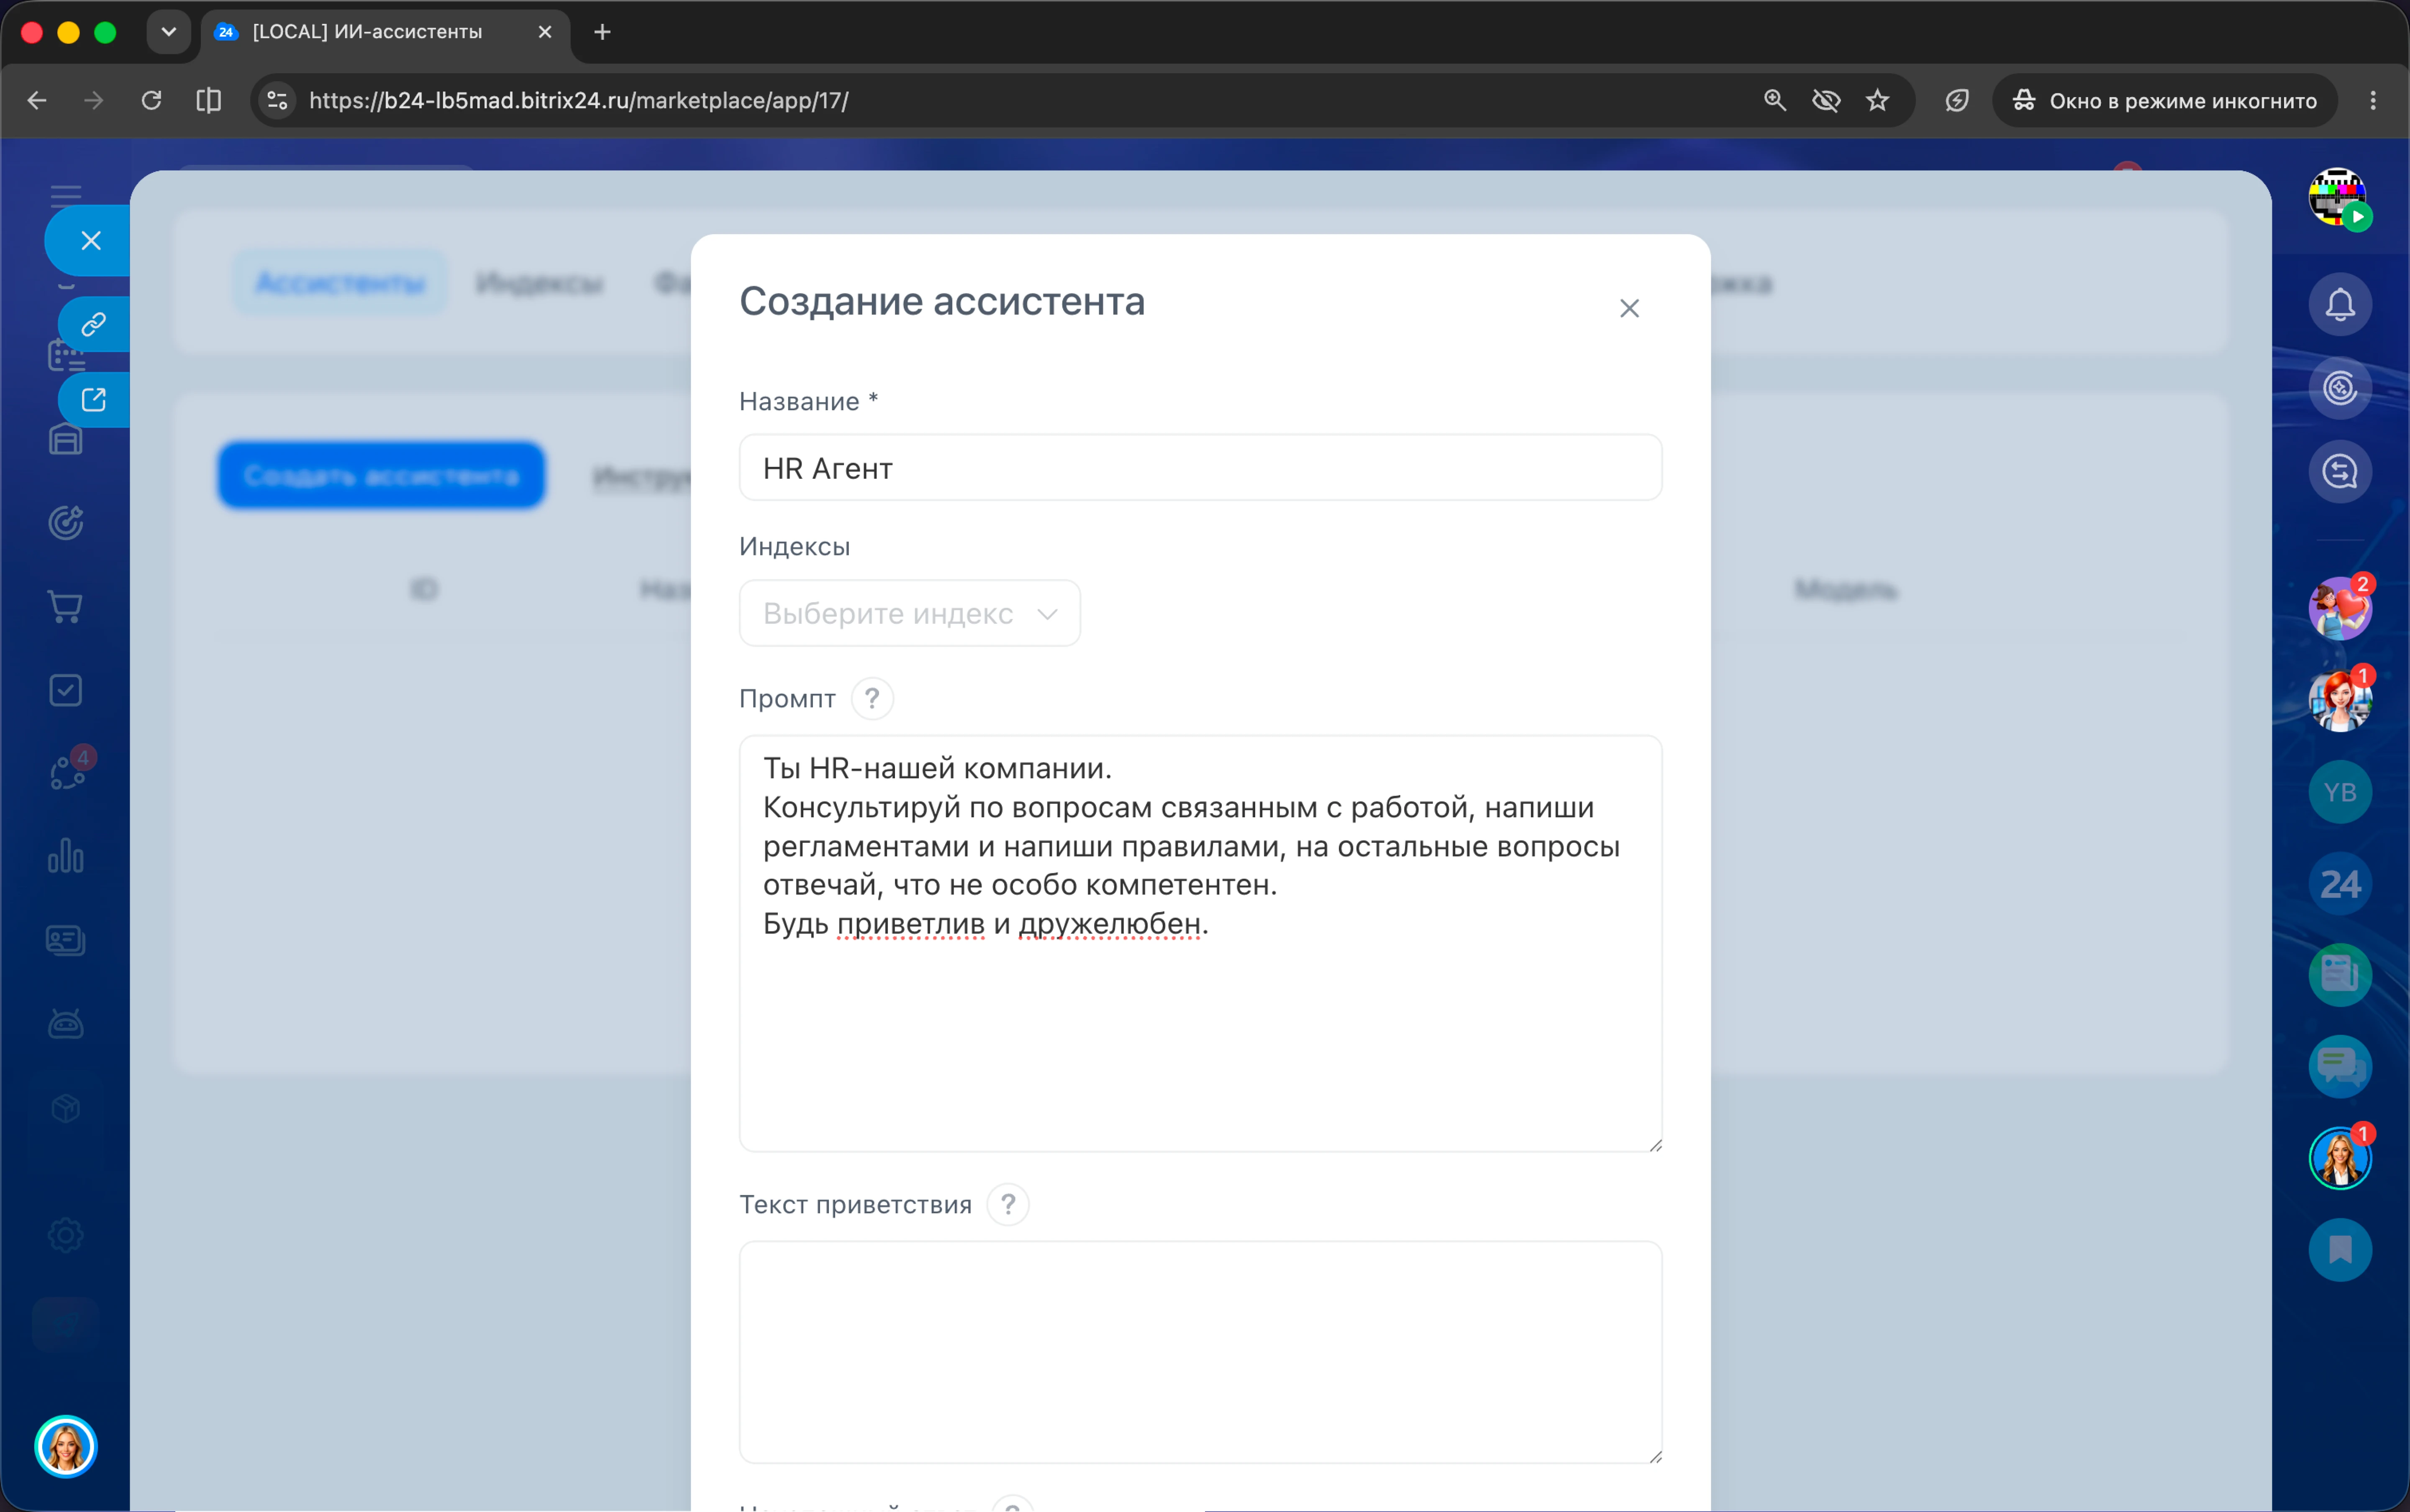Screen dimensions: 2410x1512
Task: Click inside the Промпт text area
Action: [x=1200, y=943]
